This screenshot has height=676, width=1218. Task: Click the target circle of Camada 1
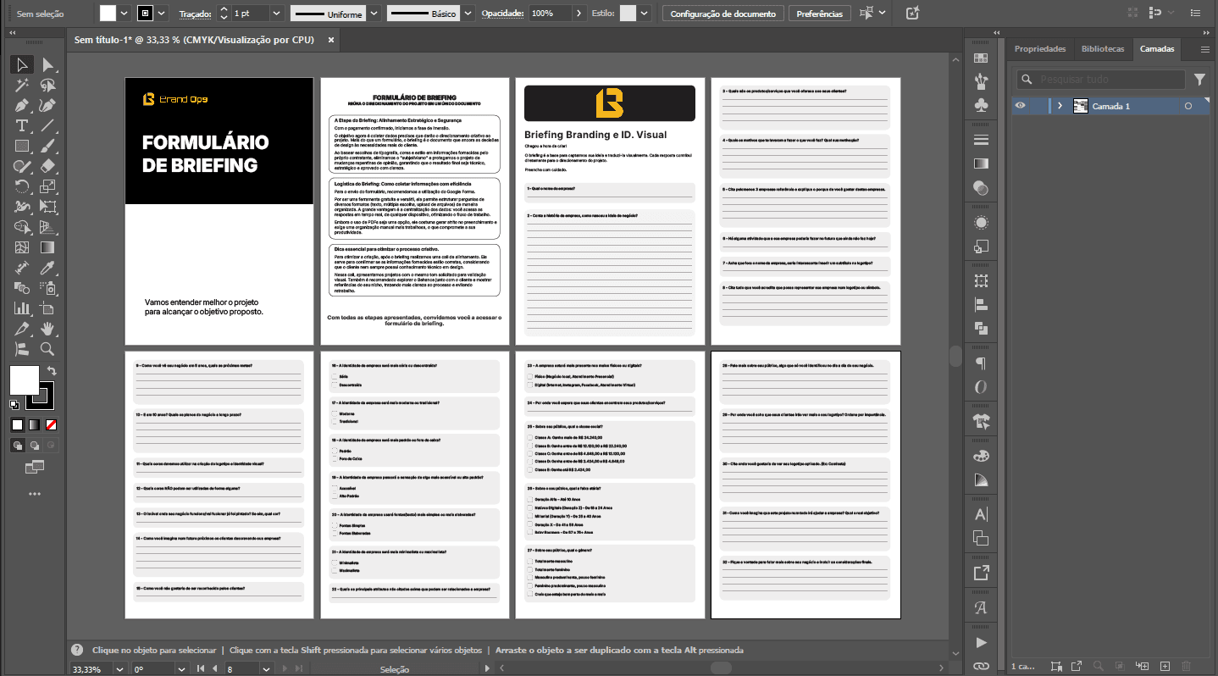pyautogui.click(x=1188, y=106)
